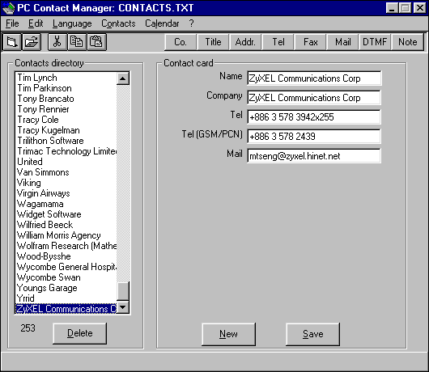429x372 pixels.
Task: Open the File menu
Action: [x=12, y=23]
